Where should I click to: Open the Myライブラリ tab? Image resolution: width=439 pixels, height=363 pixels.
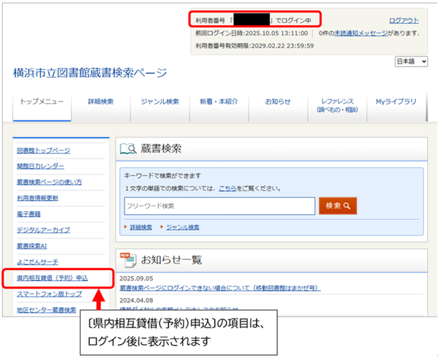396,105
